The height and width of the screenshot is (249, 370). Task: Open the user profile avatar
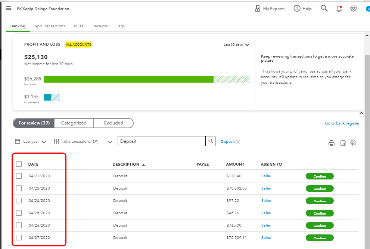pos(368,9)
